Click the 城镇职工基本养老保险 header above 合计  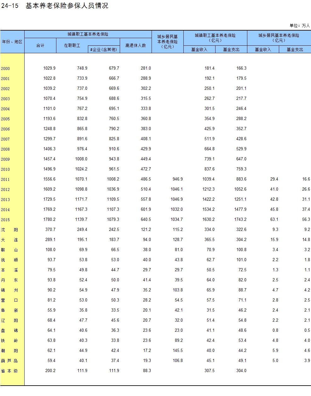[88, 34]
